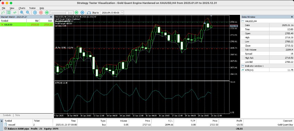Collapse the Balance summary row

pyautogui.click(x=6, y=129)
